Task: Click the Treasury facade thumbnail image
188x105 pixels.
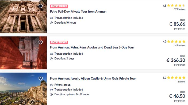Action: point(23,17)
